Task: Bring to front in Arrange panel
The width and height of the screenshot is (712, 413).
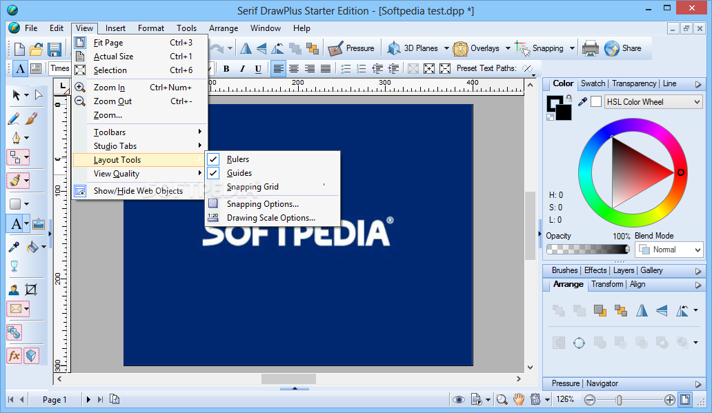Action: coord(600,310)
